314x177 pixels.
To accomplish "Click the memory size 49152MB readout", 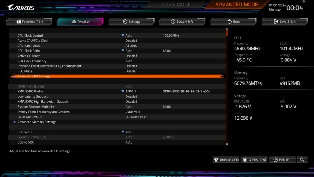I will (289, 83).
